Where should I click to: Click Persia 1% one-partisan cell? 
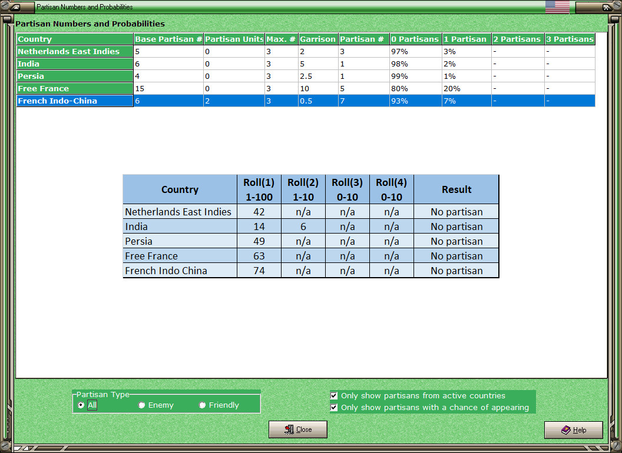pyautogui.click(x=467, y=76)
